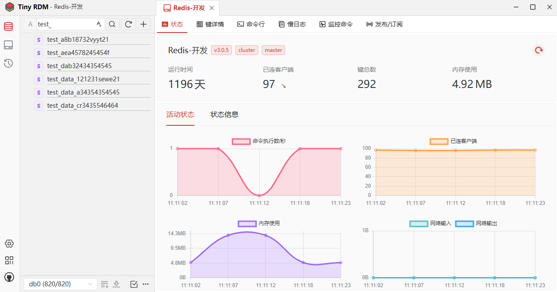Toggle the 已连客户端 legend swatch

coord(439,141)
